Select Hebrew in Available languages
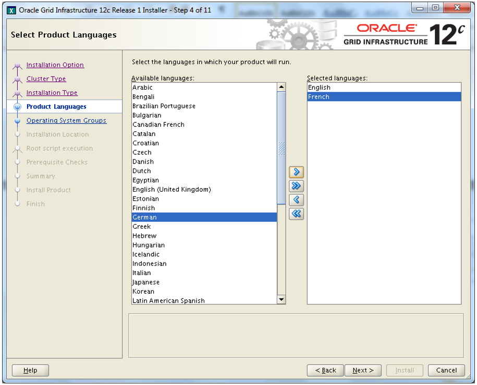The width and height of the screenshot is (477, 385). coord(204,235)
